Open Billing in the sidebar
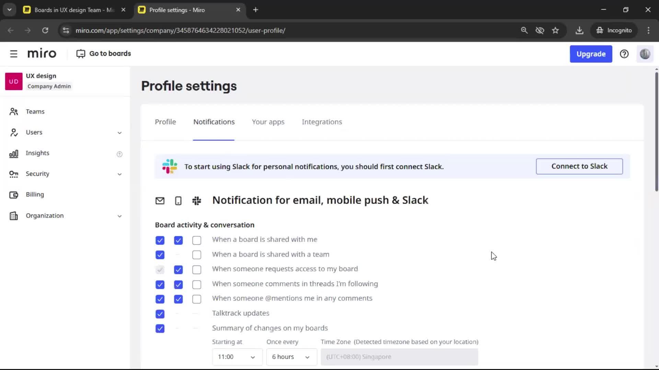Viewport: 659px width, 370px height. point(35,195)
